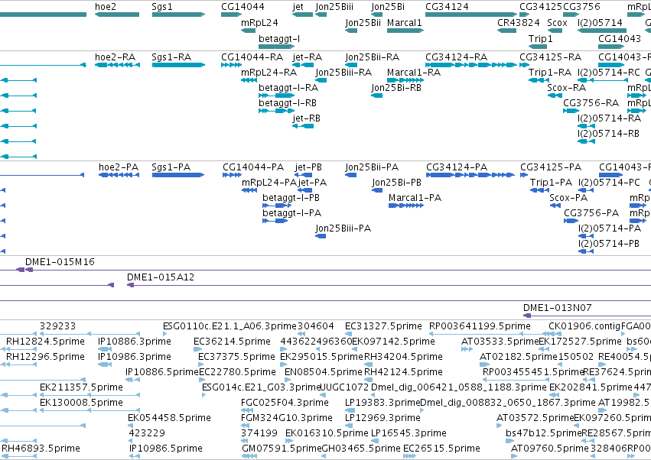Open transcript label betaggt-I-RB
Screen dimensions: 651x460
click(x=288, y=103)
